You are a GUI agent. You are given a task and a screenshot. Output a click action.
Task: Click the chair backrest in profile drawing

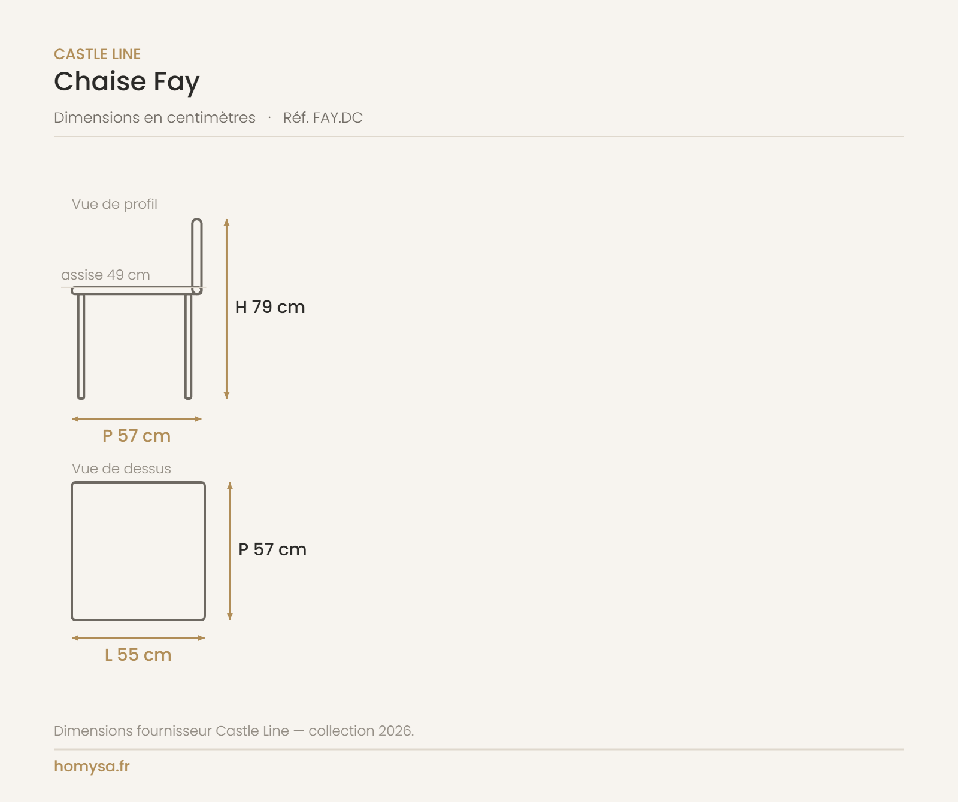pyautogui.click(x=197, y=256)
